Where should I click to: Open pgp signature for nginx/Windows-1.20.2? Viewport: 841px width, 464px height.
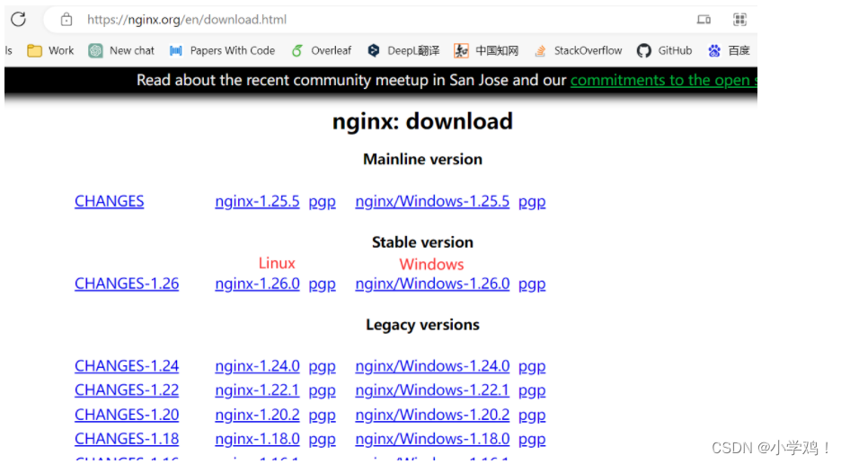pyautogui.click(x=532, y=416)
